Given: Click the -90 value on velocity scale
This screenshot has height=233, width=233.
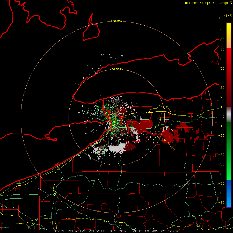Looking at the screenshot, I should pyautogui.click(x=221, y=203).
